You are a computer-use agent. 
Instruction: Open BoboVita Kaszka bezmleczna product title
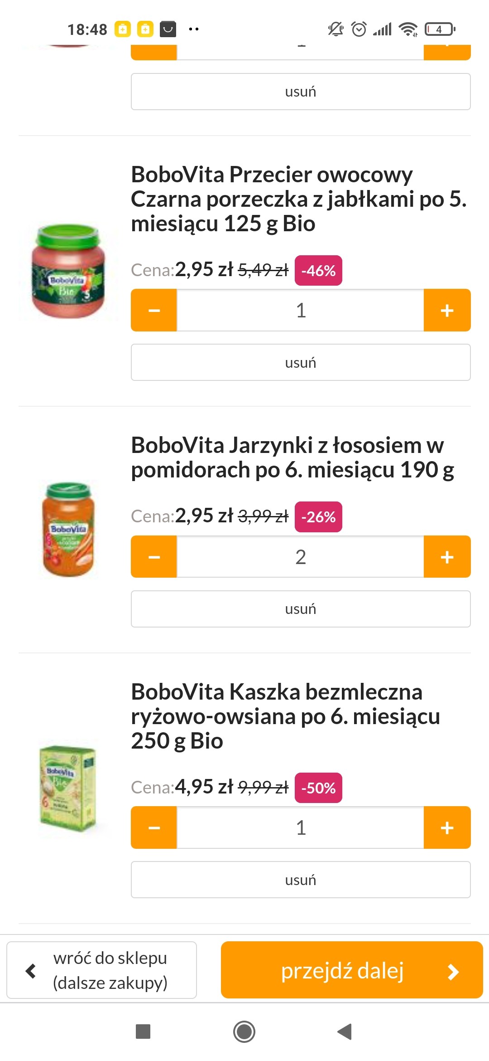[x=285, y=716]
